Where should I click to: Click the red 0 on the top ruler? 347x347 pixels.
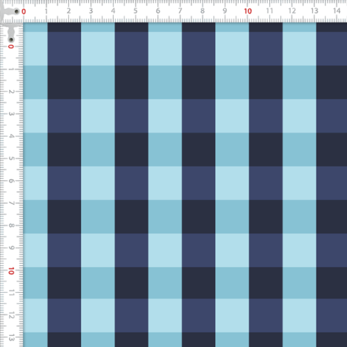(24, 11)
